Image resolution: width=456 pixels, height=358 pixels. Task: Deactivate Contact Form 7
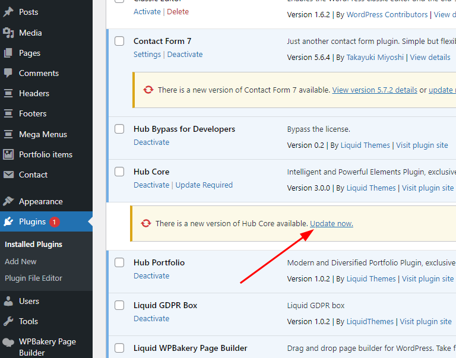(x=185, y=55)
